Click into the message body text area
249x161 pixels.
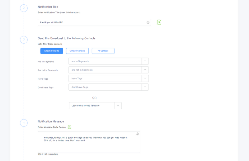coord(89,142)
